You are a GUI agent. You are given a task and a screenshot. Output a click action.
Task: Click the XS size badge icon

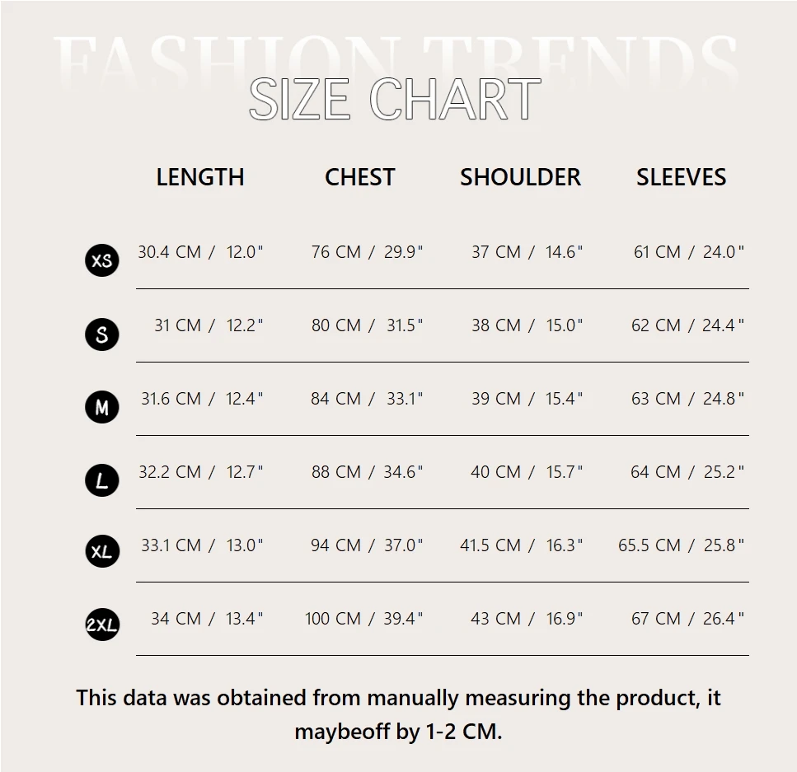[x=102, y=260]
